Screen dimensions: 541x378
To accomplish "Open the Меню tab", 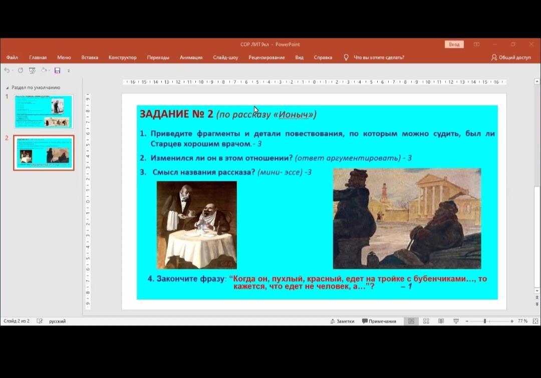I will [x=64, y=57].
